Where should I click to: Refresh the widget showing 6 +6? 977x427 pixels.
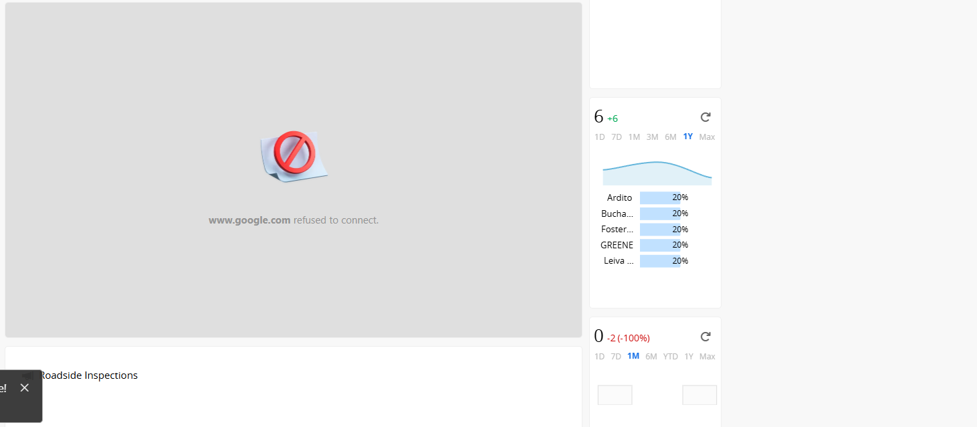(705, 117)
